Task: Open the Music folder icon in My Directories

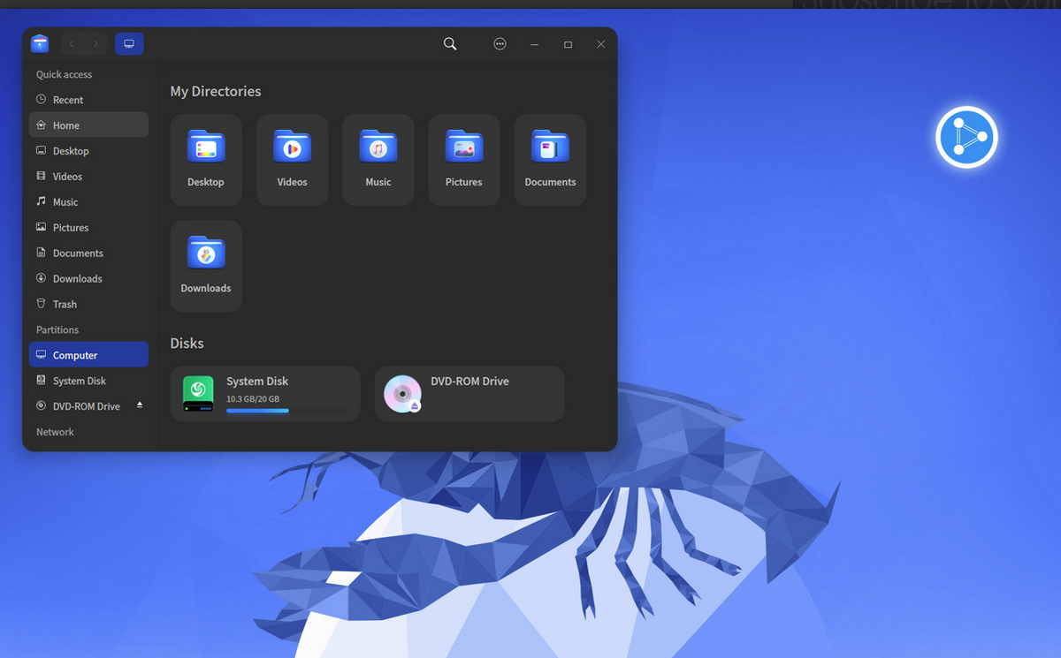Action: 378,147
